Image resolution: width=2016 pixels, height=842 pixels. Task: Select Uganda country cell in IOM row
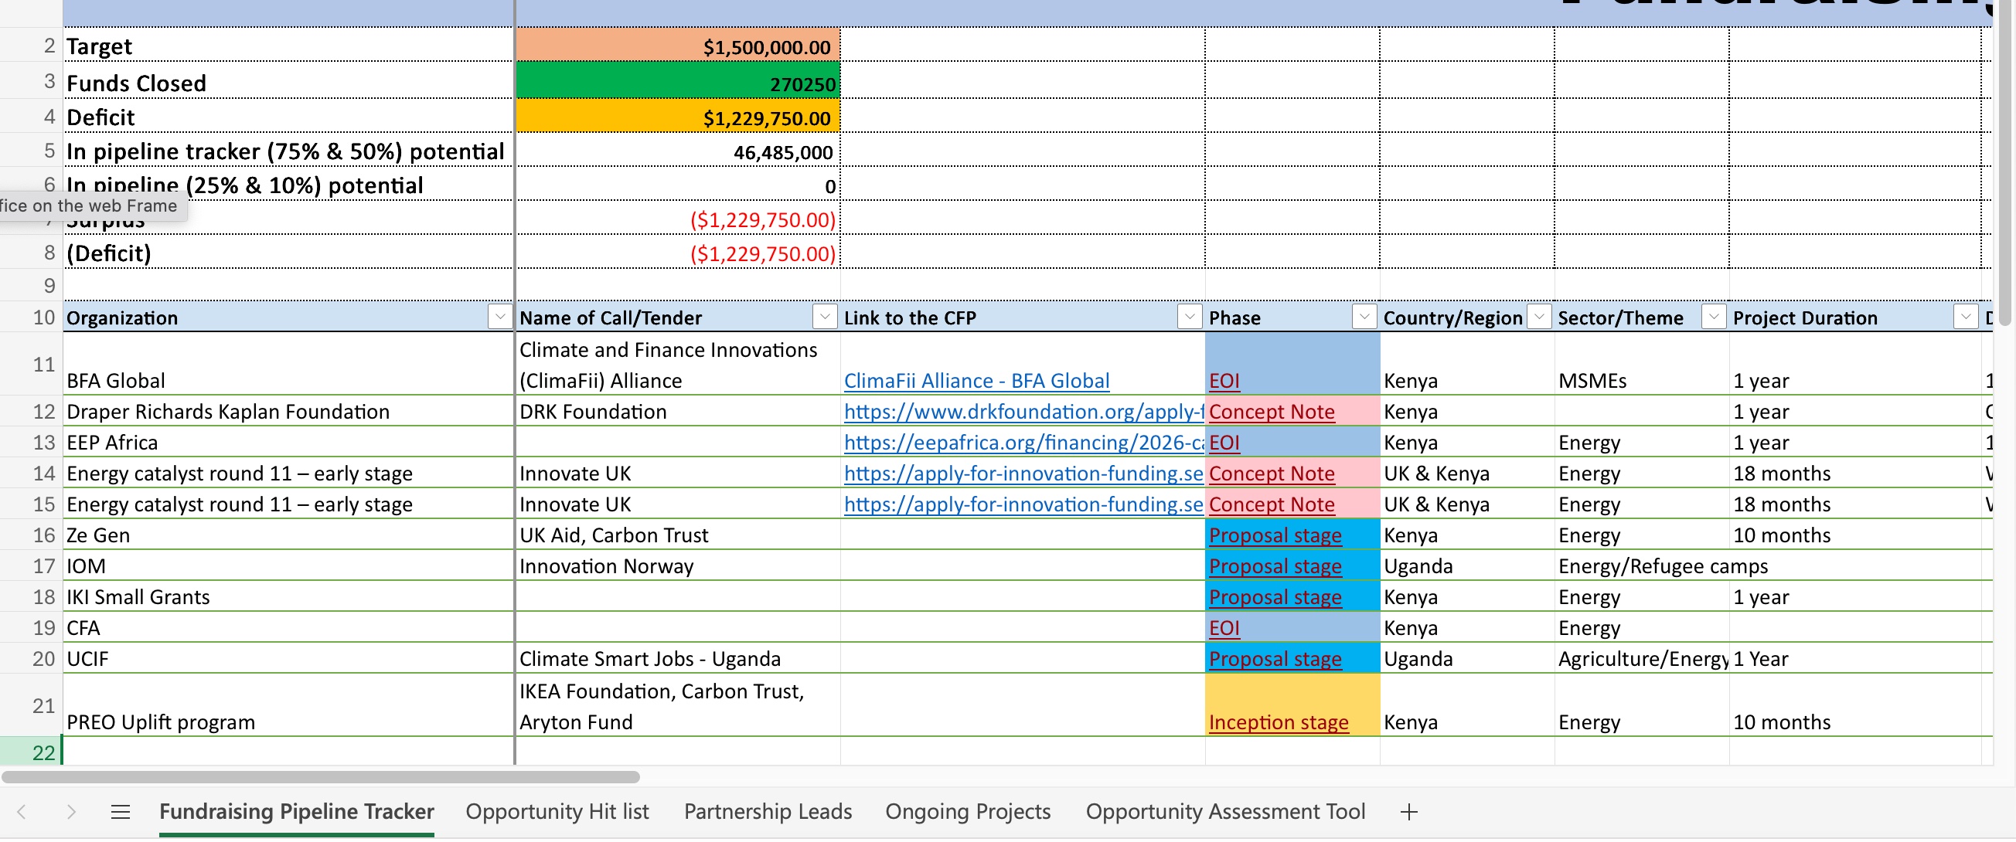coord(1466,567)
